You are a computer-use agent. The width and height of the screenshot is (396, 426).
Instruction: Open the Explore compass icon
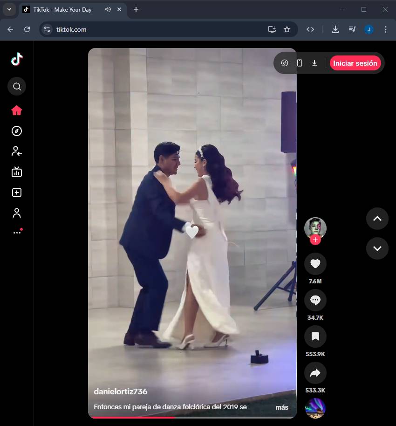(x=17, y=131)
